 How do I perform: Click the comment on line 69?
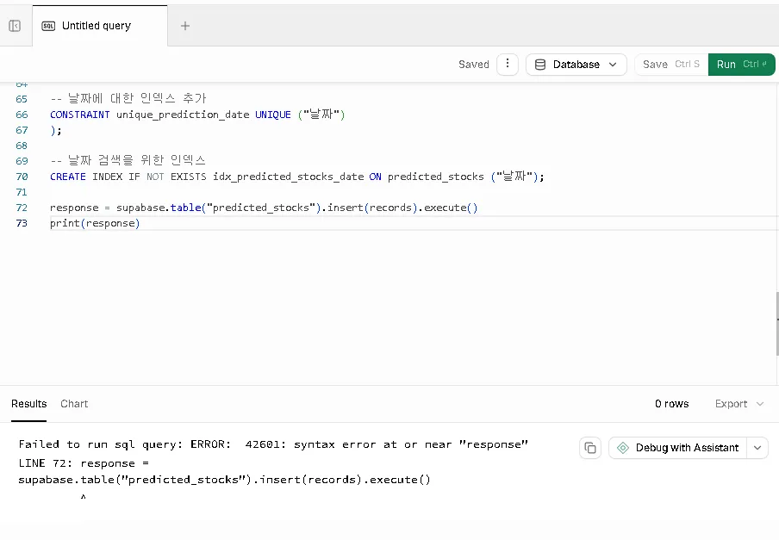click(x=128, y=161)
